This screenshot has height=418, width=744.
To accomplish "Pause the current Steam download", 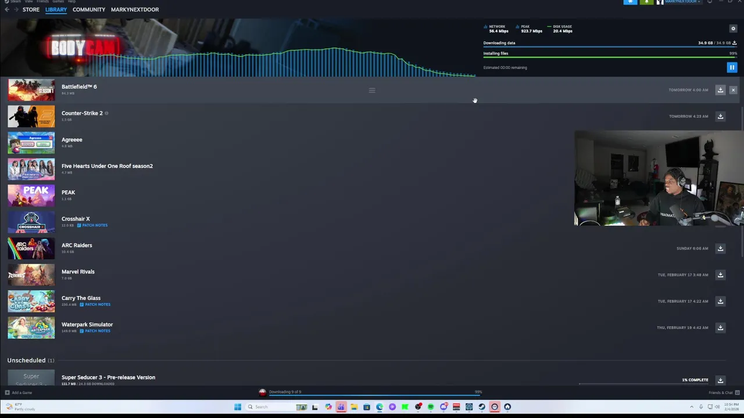I will (x=732, y=67).
